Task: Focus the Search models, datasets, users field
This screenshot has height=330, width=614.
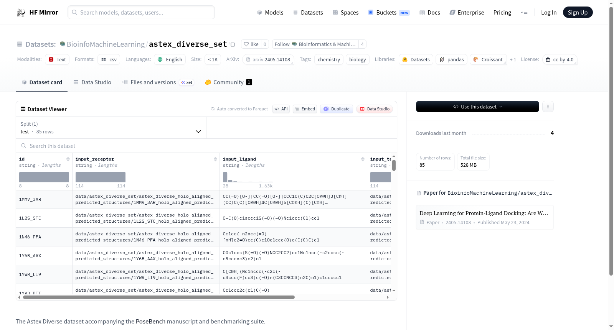Action: pyautogui.click(x=141, y=12)
